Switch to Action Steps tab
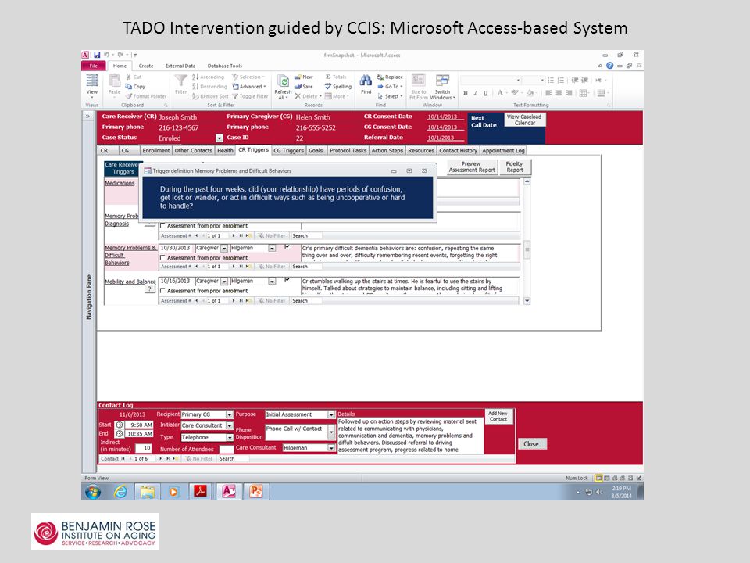 point(387,150)
